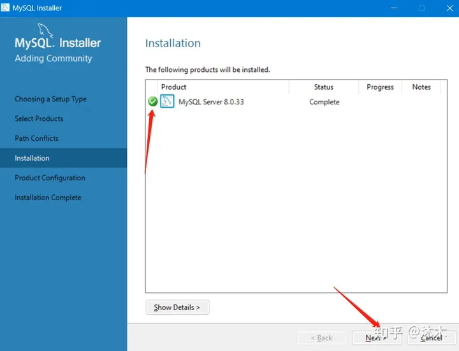Screen dimensions: 459x351
Task: Click the Next button
Action: (x=377, y=338)
